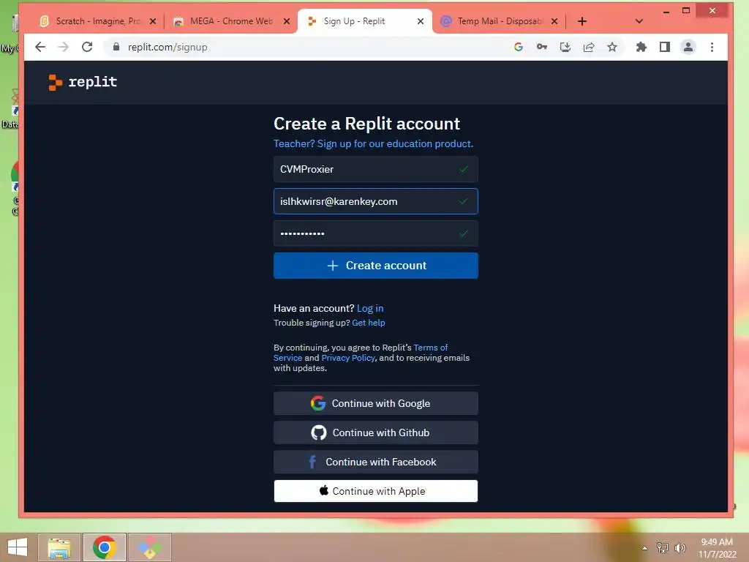Image resolution: width=749 pixels, height=562 pixels.
Task: Open the colorful diamond taskbar app
Action: pos(149,547)
